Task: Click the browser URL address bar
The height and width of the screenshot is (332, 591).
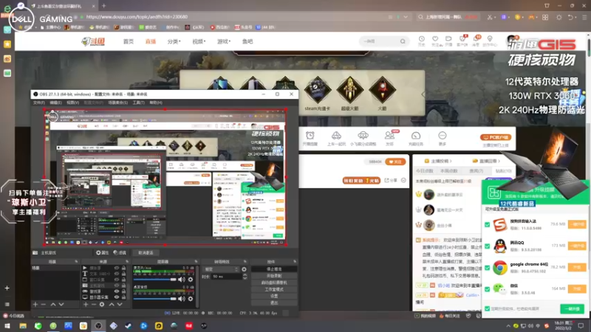Action: click(233, 17)
